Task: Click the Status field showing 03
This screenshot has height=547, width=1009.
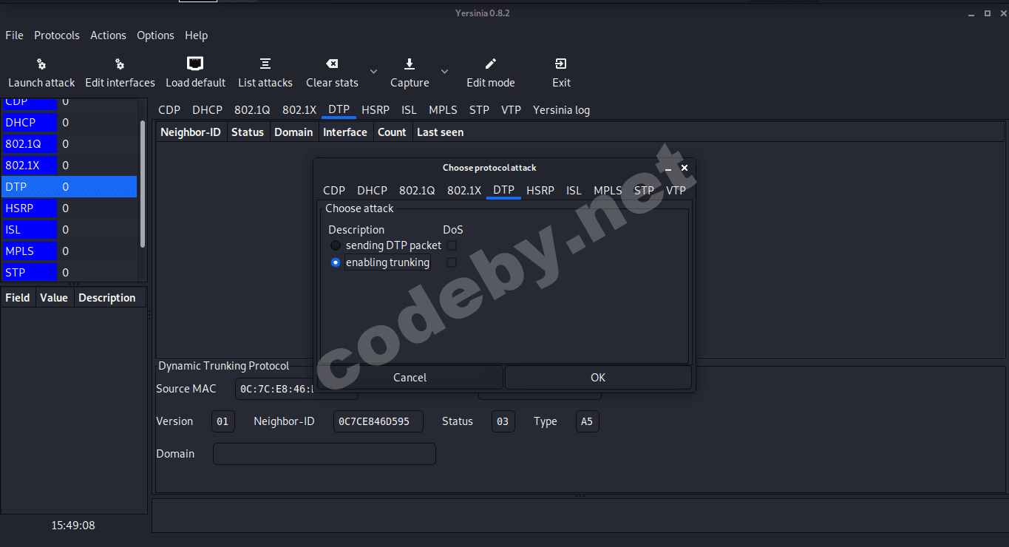Action: [503, 421]
